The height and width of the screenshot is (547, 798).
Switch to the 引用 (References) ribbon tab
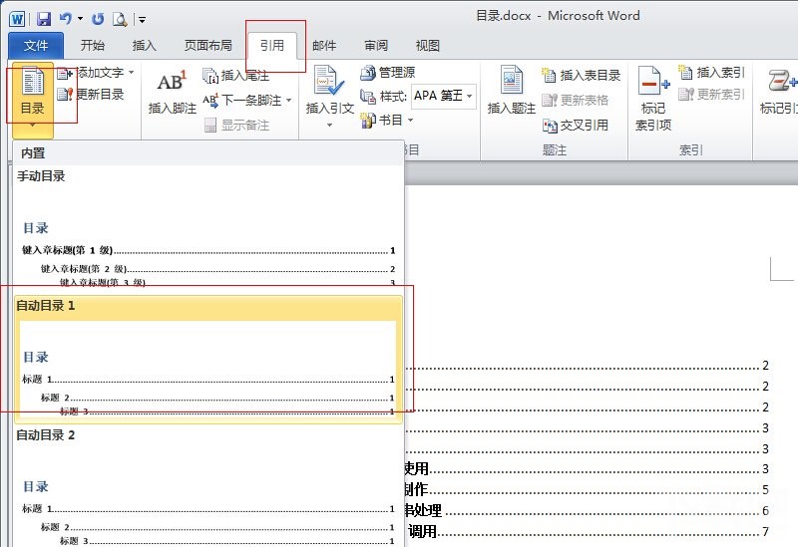point(271,46)
